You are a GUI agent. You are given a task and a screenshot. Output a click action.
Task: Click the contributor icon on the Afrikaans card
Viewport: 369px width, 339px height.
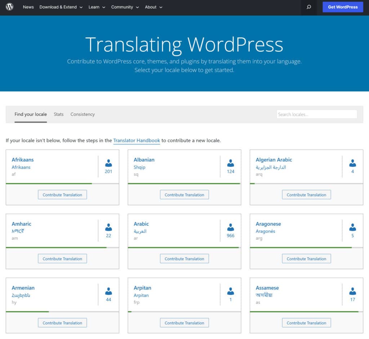(x=108, y=163)
